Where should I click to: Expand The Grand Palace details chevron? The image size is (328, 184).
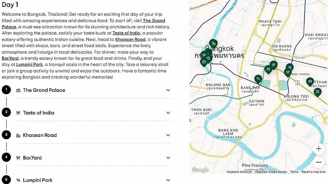click(x=168, y=90)
